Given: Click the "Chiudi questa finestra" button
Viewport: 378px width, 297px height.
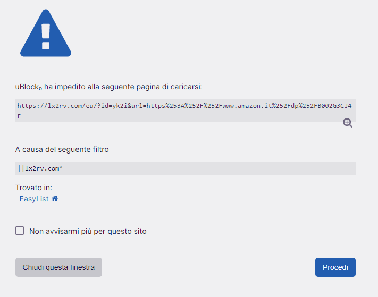Looking at the screenshot, I should (58, 267).
